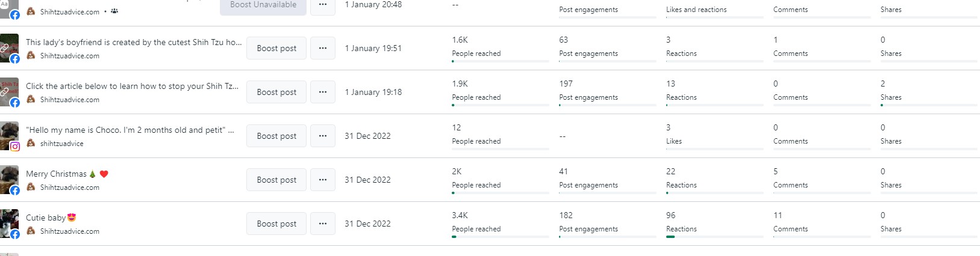Click Facebook icon on Cutie baby thumbnail
Screen dimensions: 980x256
pyautogui.click(x=15, y=234)
